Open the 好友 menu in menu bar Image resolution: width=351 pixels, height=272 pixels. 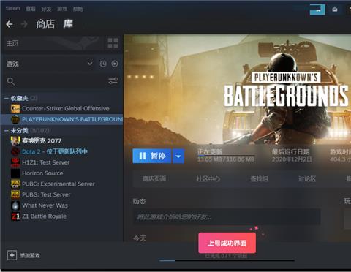click(x=46, y=9)
